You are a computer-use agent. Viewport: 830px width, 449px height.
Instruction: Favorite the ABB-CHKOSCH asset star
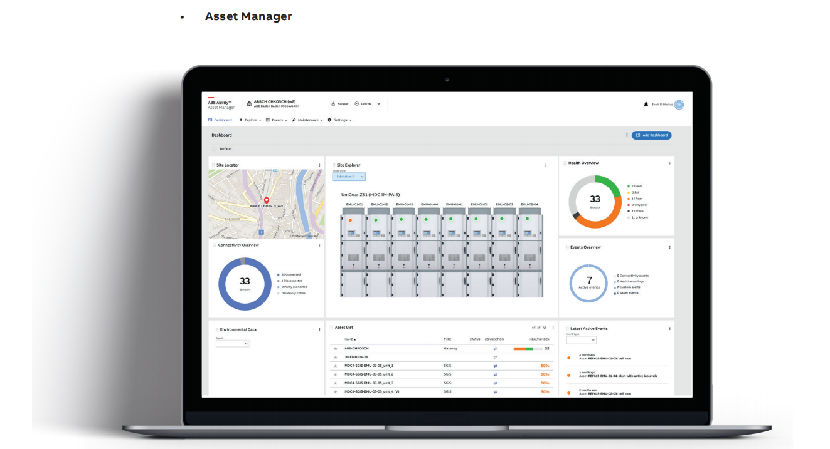[336, 348]
